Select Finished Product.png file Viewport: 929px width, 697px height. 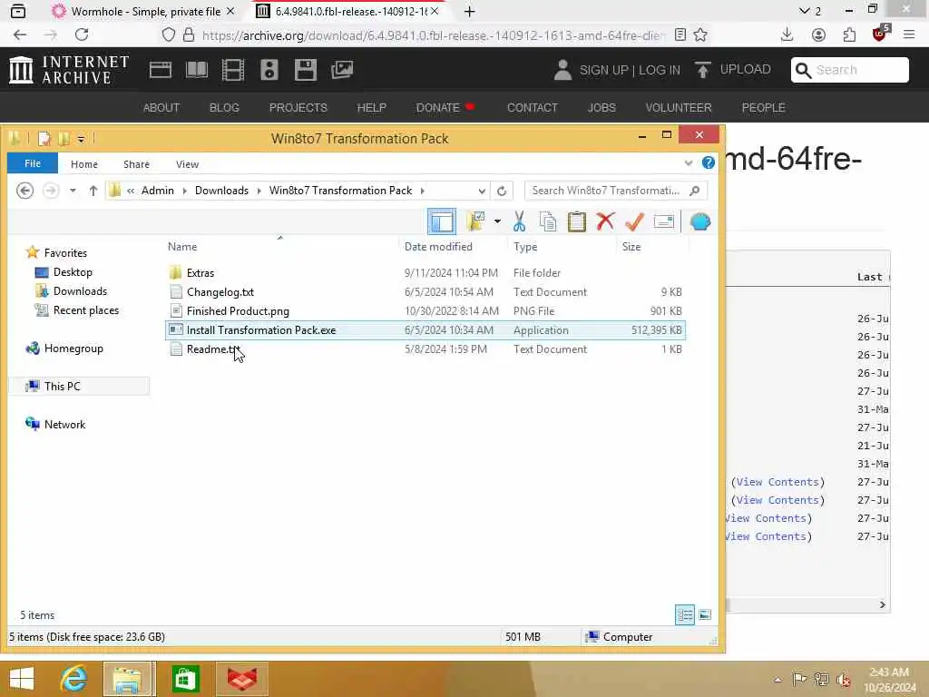(x=425, y=311)
